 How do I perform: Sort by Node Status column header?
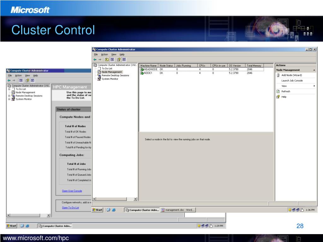166,66
